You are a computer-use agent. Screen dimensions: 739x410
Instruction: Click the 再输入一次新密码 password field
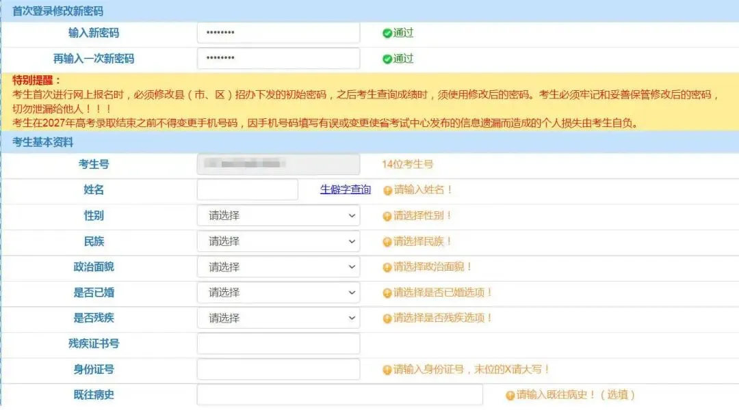(278, 58)
